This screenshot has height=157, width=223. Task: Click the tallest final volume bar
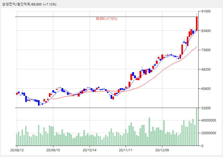[197, 127]
